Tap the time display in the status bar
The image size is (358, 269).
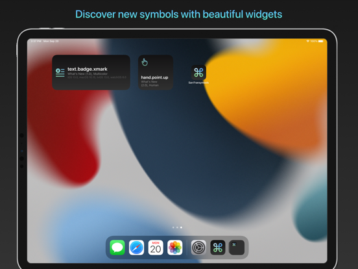pos(36,41)
